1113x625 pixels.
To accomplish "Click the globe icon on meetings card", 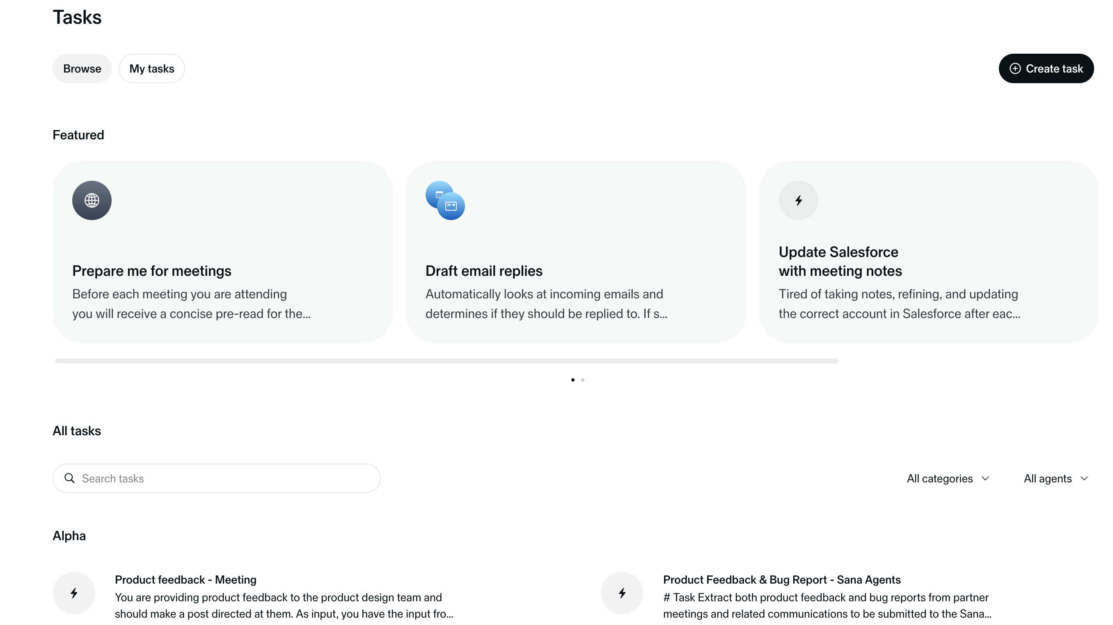I will click(92, 200).
